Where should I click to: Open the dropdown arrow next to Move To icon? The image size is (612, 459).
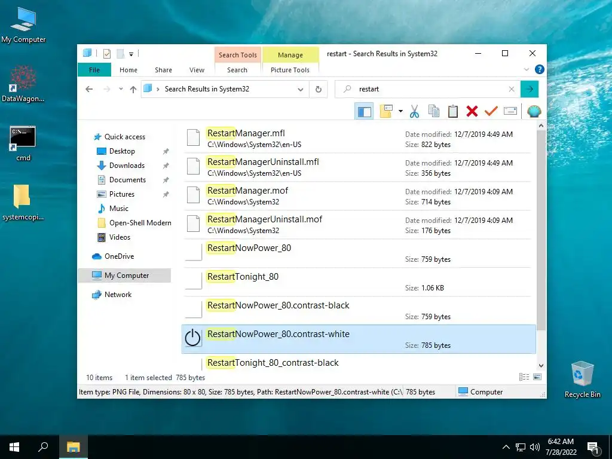400,112
